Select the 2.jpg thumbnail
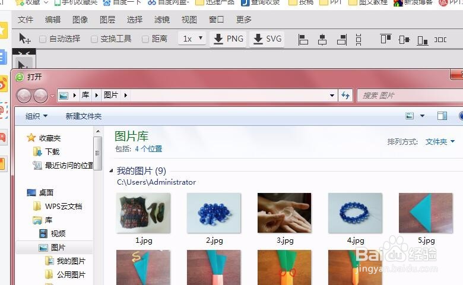This screenshot has width=463, height=285. (214, 213)
